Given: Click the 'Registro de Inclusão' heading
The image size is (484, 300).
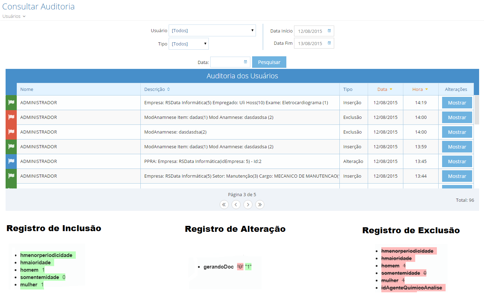Looking at the screenshot, I should tap(54, 228).
